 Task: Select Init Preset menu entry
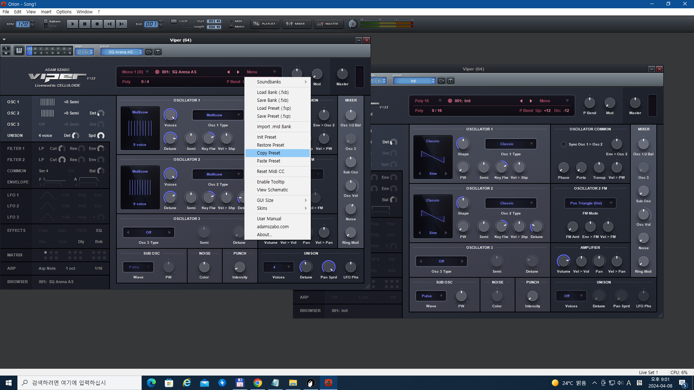(x=278, y=137)
